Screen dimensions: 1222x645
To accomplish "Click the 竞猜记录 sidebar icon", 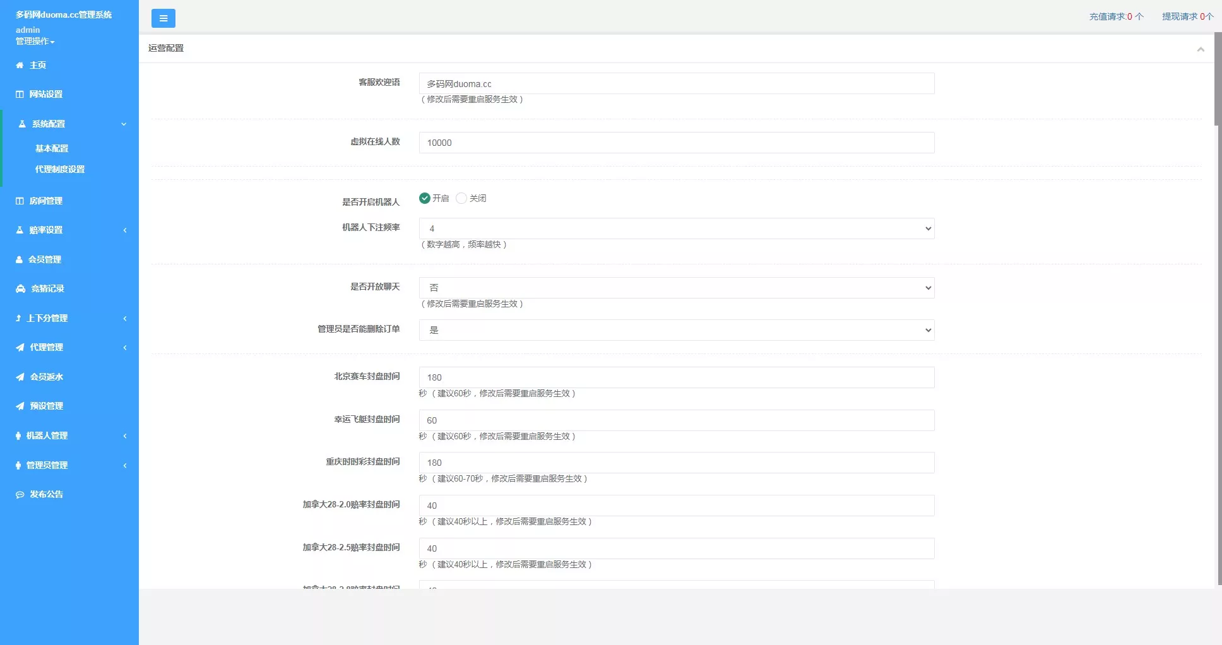I will pos(45,288).
